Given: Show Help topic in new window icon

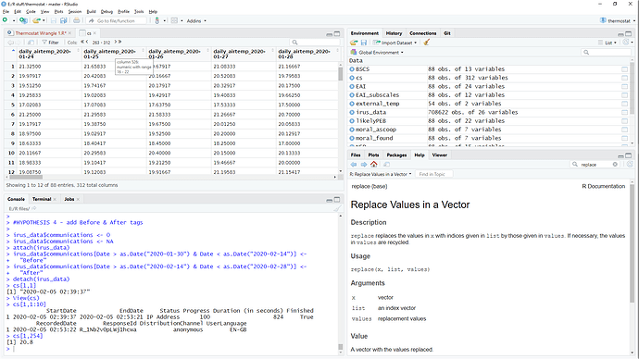Looking at the screenshot, I should [x=387, y=165].
